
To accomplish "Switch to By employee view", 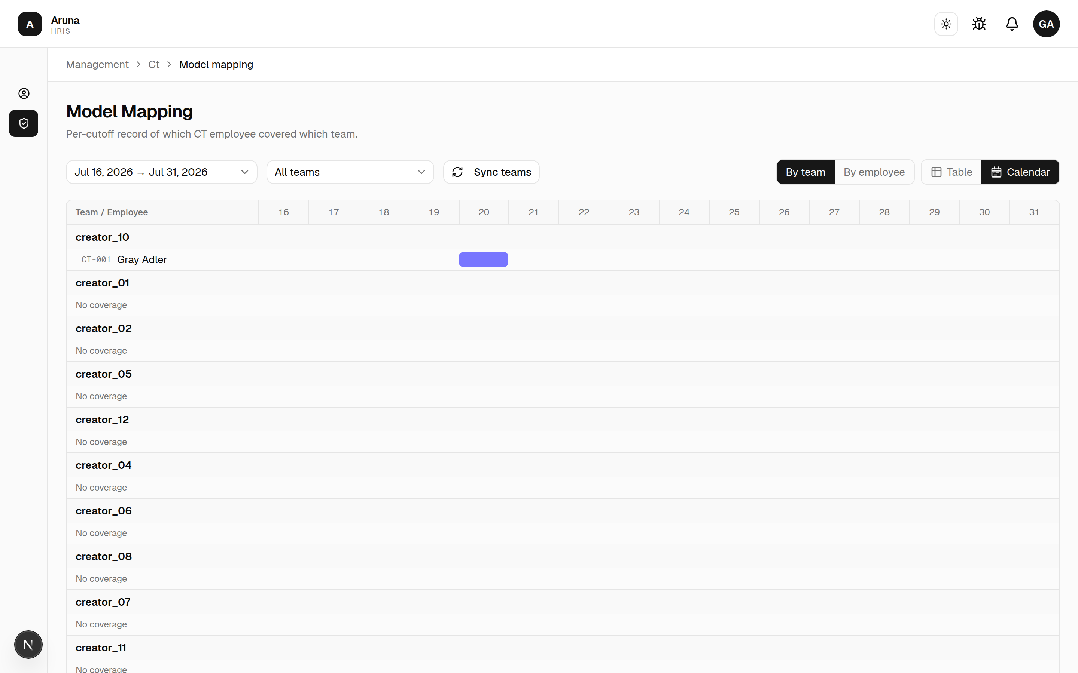I will [x=874, y=172].
